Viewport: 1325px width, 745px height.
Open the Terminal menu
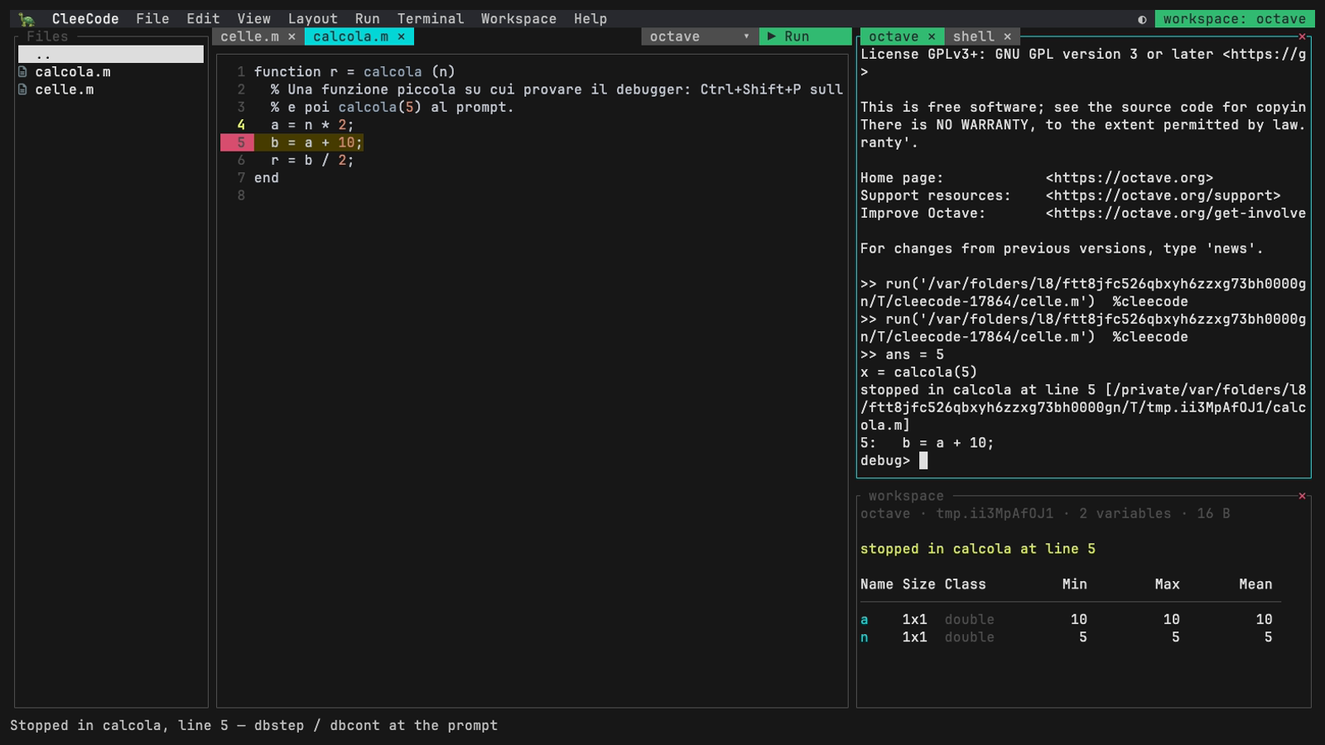point(431,18)
